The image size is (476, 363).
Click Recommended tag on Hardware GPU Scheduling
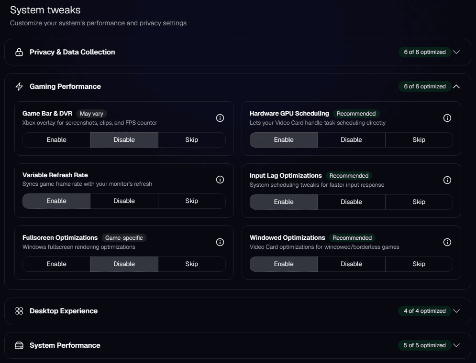pyautogui.click(x=356, y=114)
